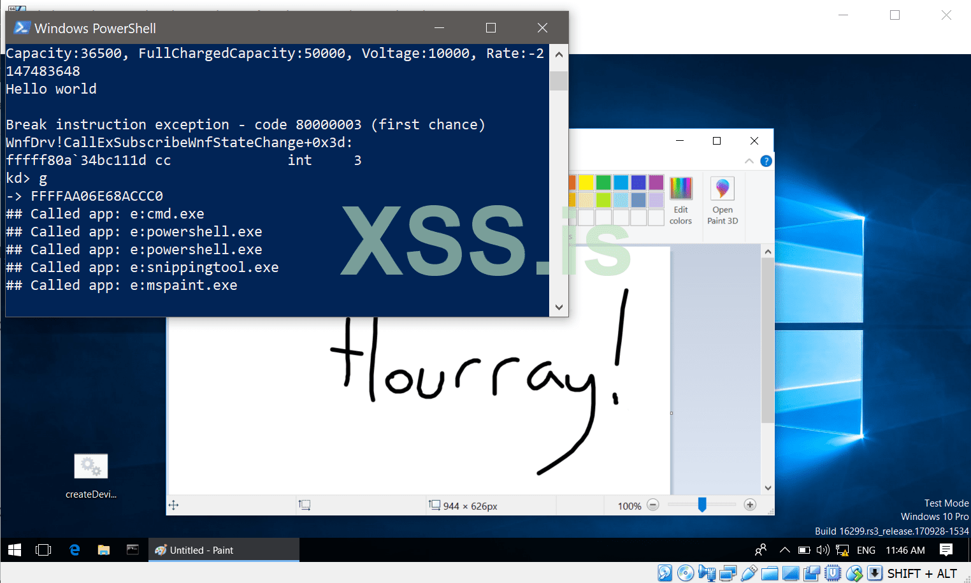Click the hard disk activity status icon
The height and width of the screenshot is (583, 971).
point(665,573)
